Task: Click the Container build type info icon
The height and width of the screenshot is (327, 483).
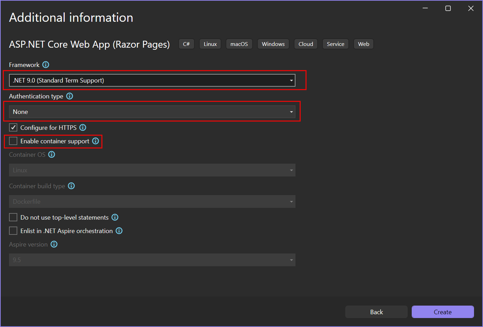Action: click(x=71, y=186)
